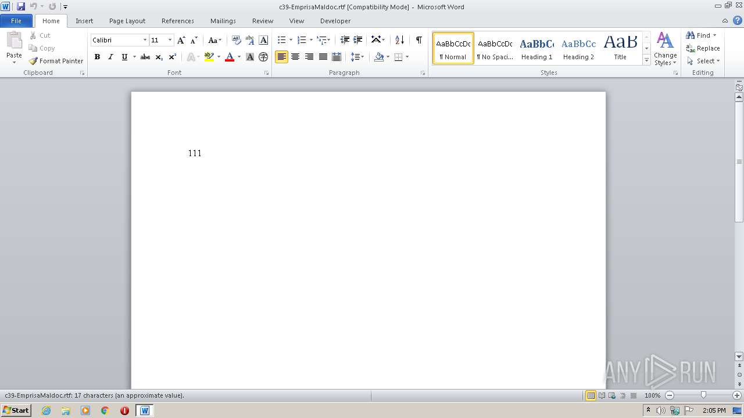Click the Font Color icon
Screen dimensions: 744x418
pos(230,57)
